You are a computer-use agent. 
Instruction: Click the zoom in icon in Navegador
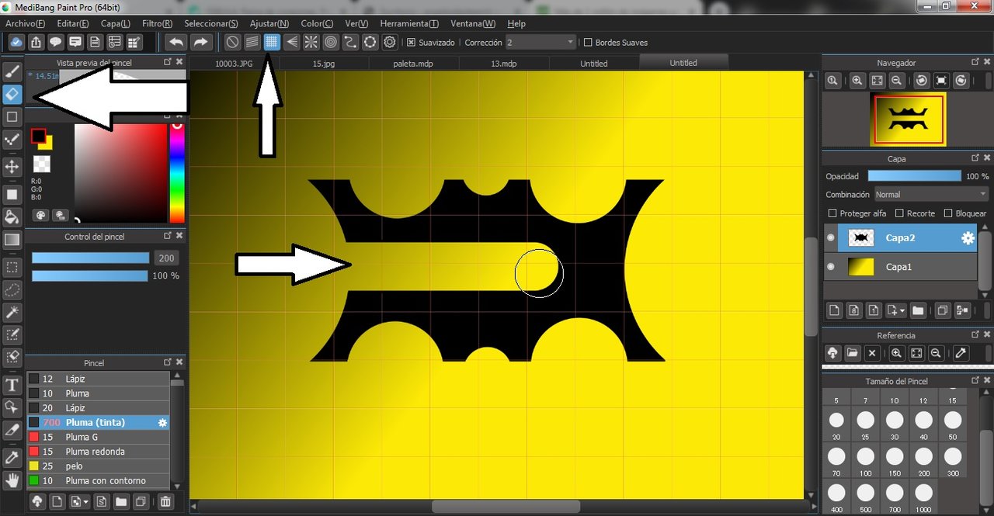[x=857, y=81]
